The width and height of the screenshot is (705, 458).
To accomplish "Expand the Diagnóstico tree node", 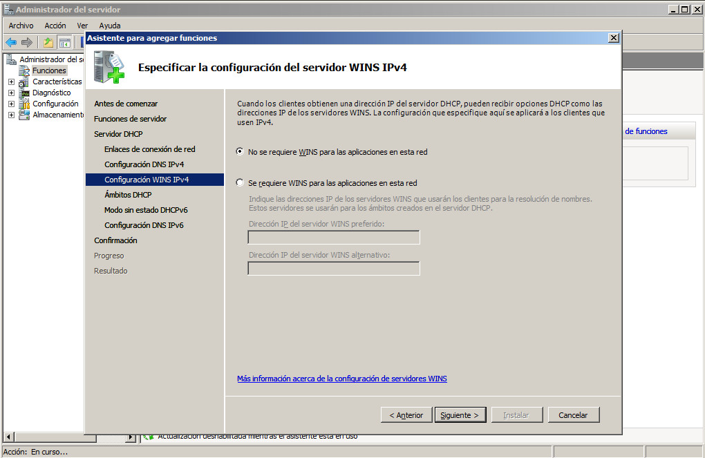I will pos(11,93).
